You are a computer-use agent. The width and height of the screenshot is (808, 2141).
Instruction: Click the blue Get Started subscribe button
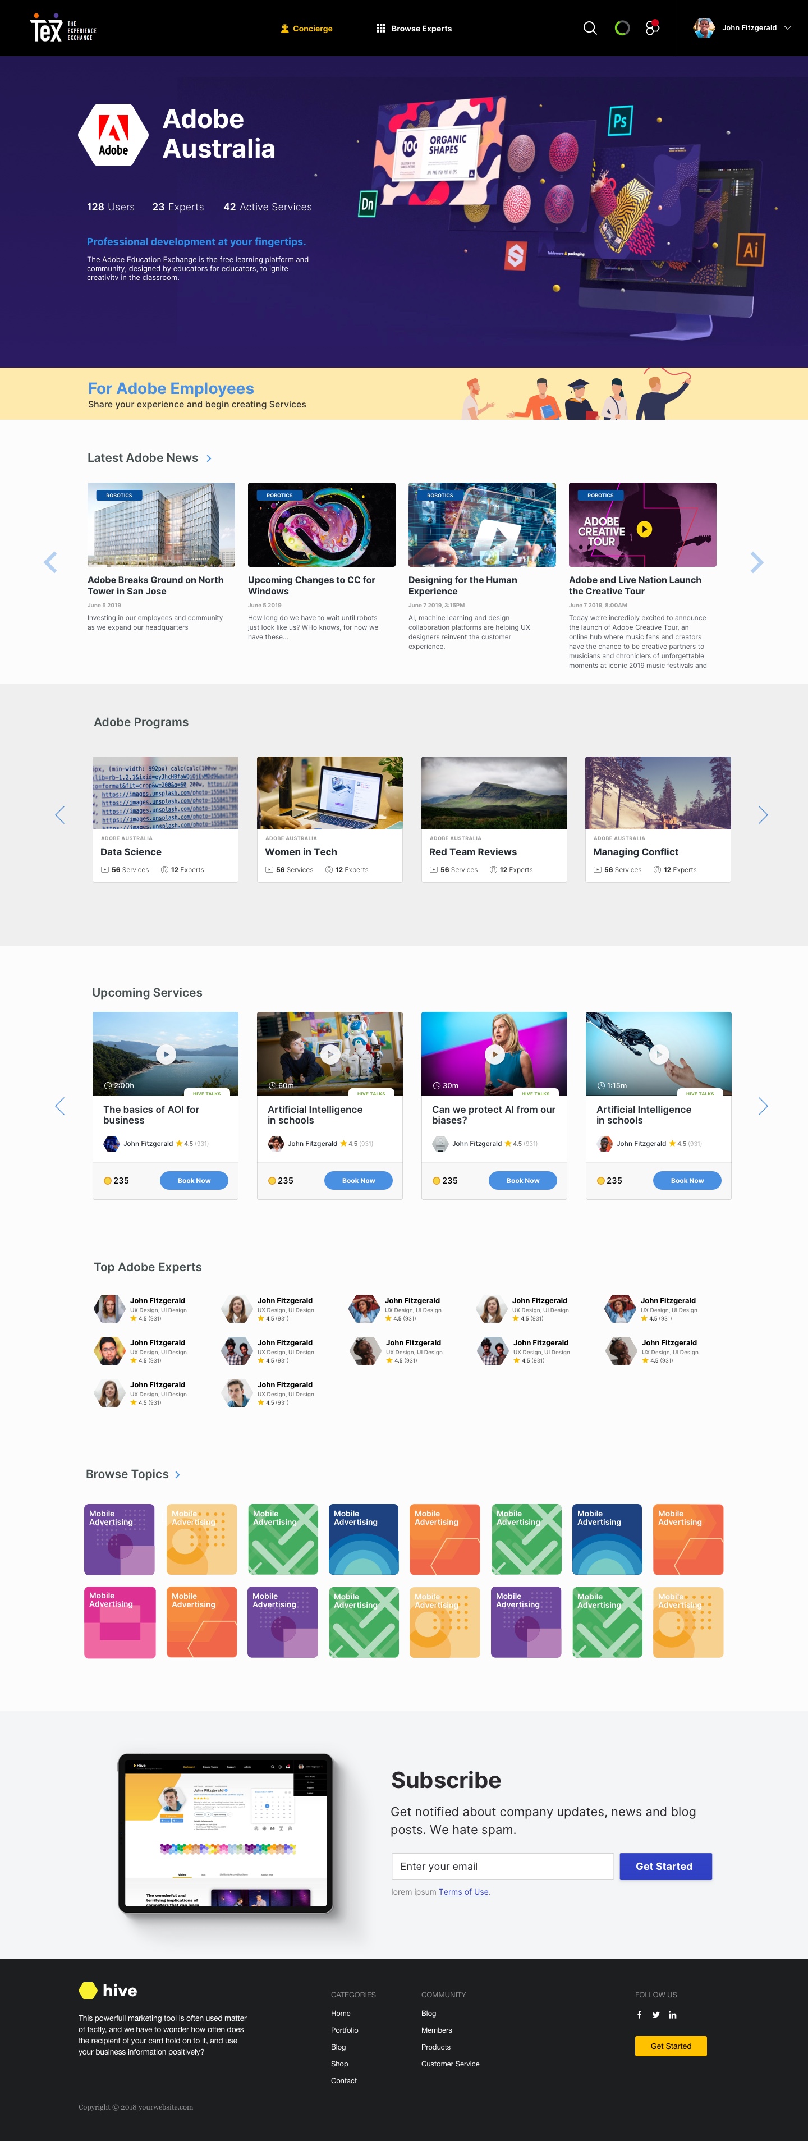665,1866
